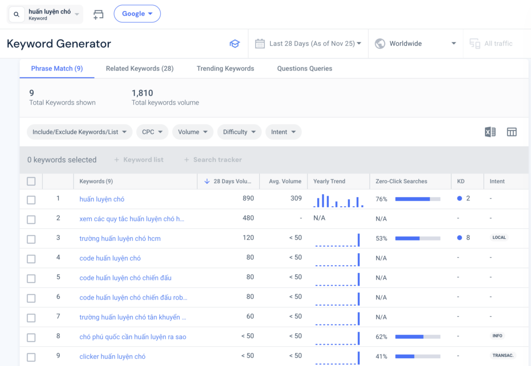Open the Google search engine dropdown

[137, 13]
